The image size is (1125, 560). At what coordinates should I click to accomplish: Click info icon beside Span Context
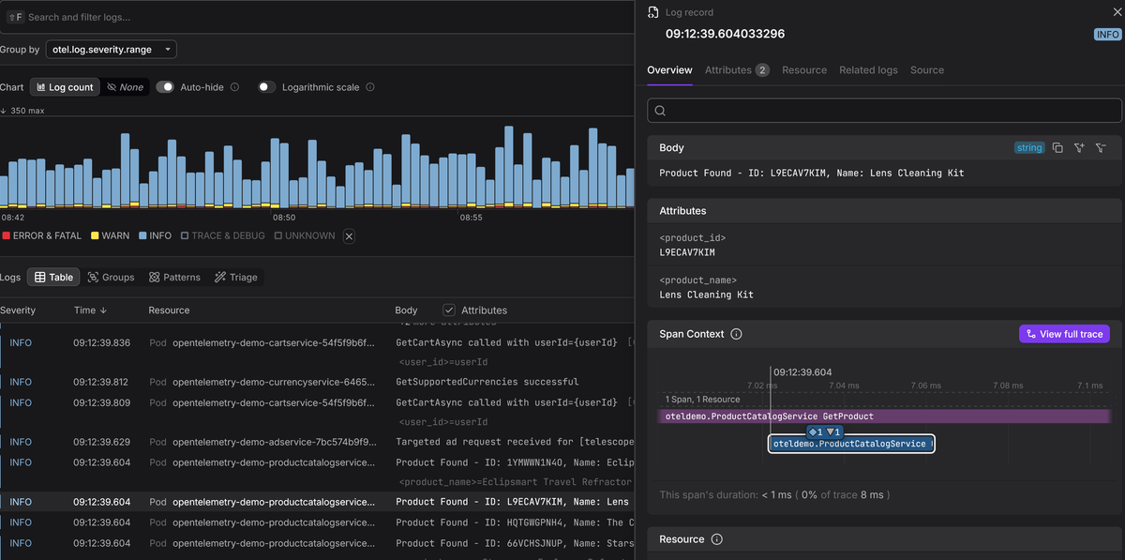click(x=736, y=334)
